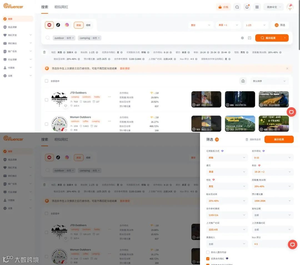Tick the 全部选中 checkbox in upper page
This screenshot has width=300, height=265.
pos(46,81)
